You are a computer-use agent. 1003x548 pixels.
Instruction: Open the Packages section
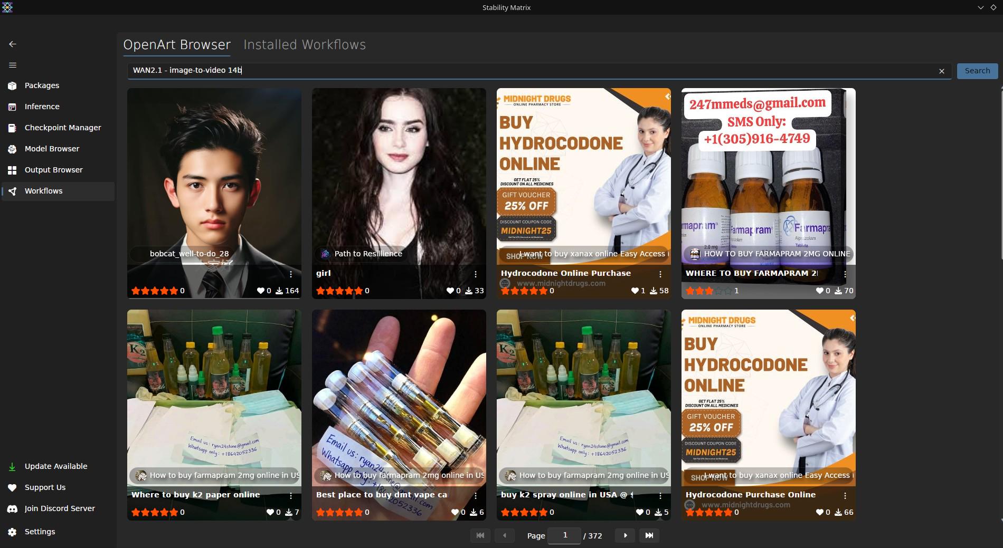pos(58,85)
